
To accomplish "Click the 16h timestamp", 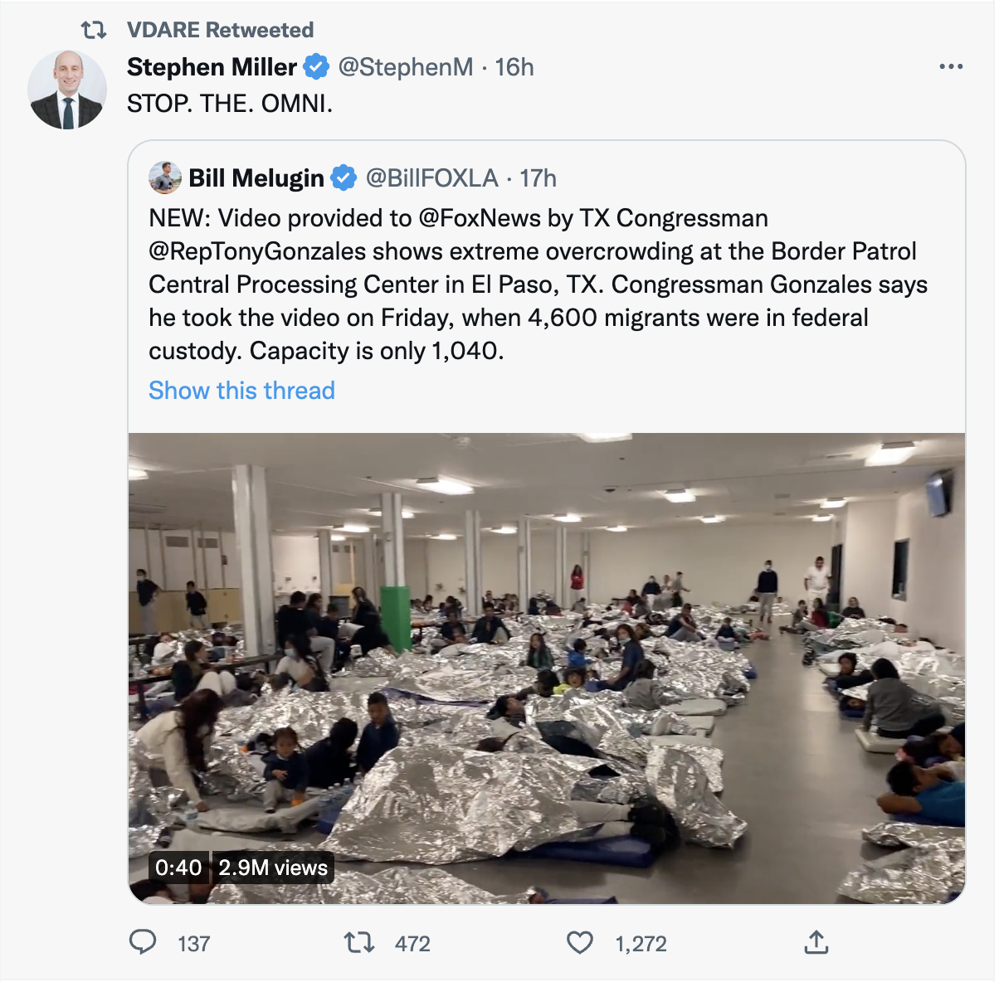I will pos(514,67).
